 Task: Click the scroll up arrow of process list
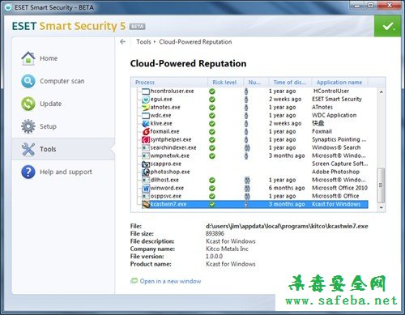[381, 92]
